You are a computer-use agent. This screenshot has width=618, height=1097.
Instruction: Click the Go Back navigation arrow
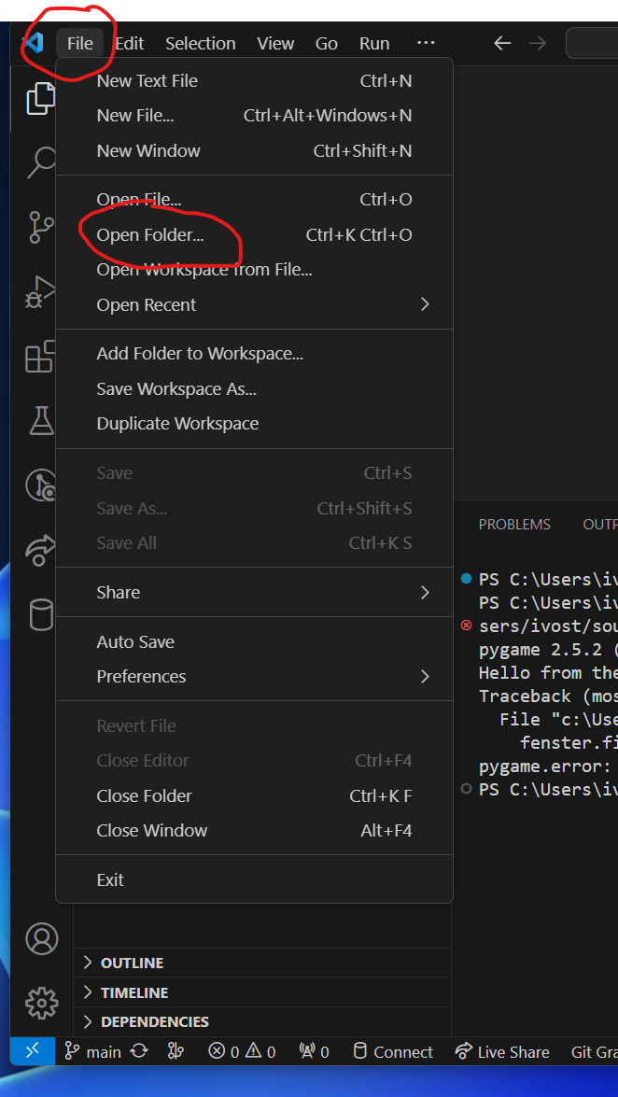point(502,43)
